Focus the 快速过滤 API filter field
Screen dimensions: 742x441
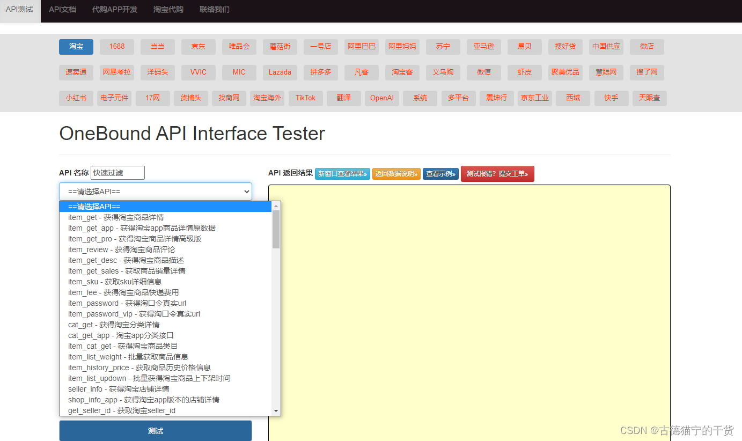point(117,173)
